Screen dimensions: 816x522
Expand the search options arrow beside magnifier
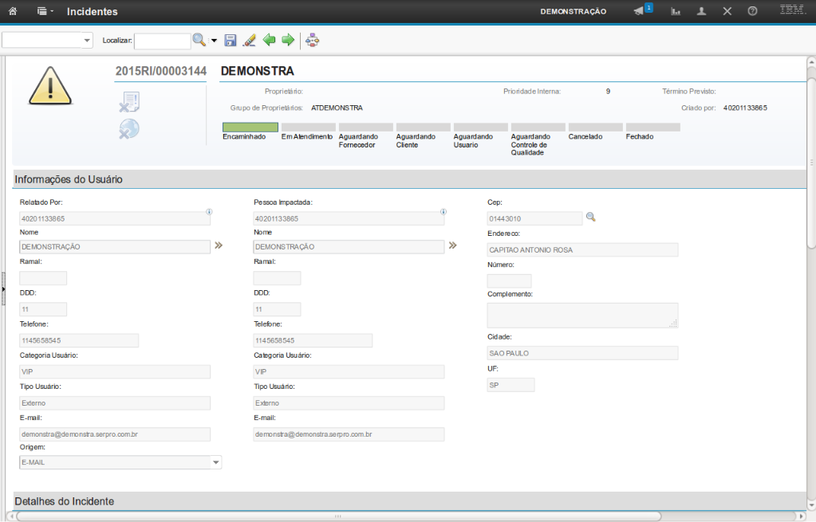[214, 41]
